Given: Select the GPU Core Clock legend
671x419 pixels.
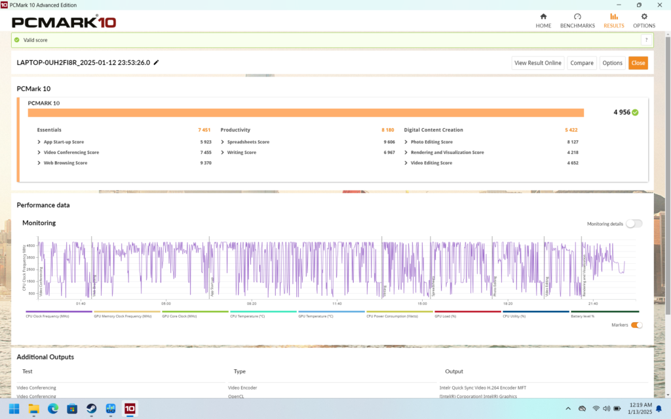Looking at the screenshot, I should [195, 314].
